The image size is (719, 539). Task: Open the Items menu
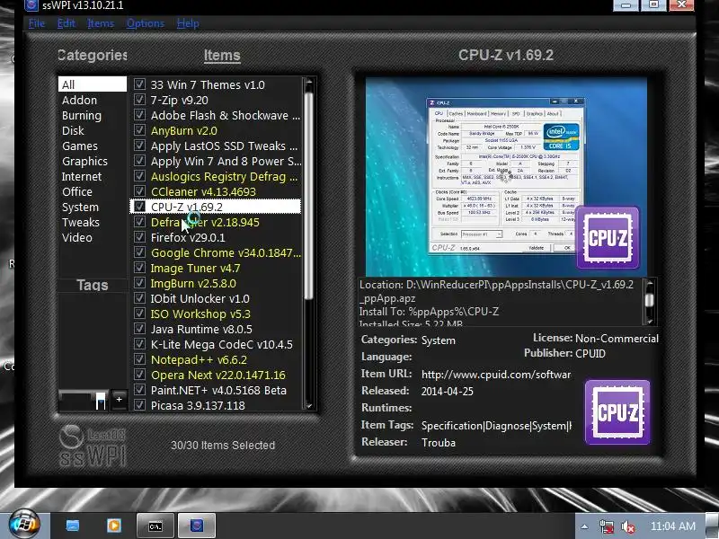pos(101,23)
